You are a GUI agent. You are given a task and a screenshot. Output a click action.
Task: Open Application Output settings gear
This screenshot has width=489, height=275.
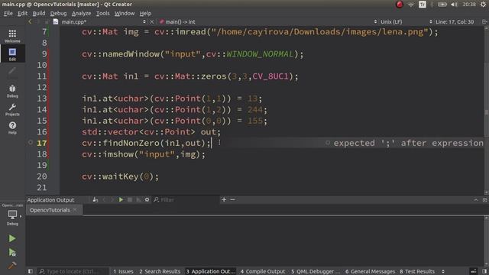(147, 199)
